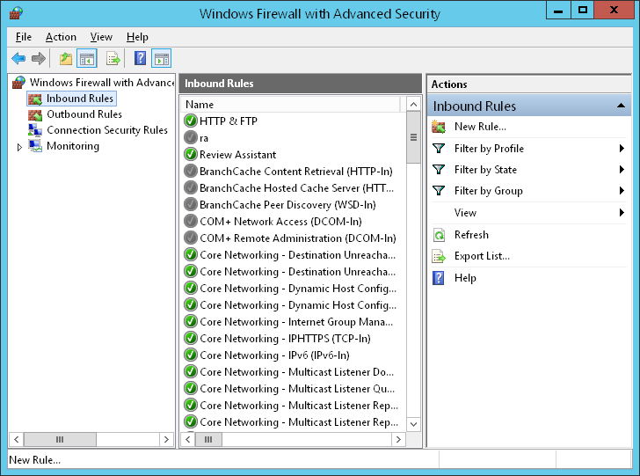Open the Filter by Profile submenu arrow
The image size is (640, 476).
click(622, 149)
